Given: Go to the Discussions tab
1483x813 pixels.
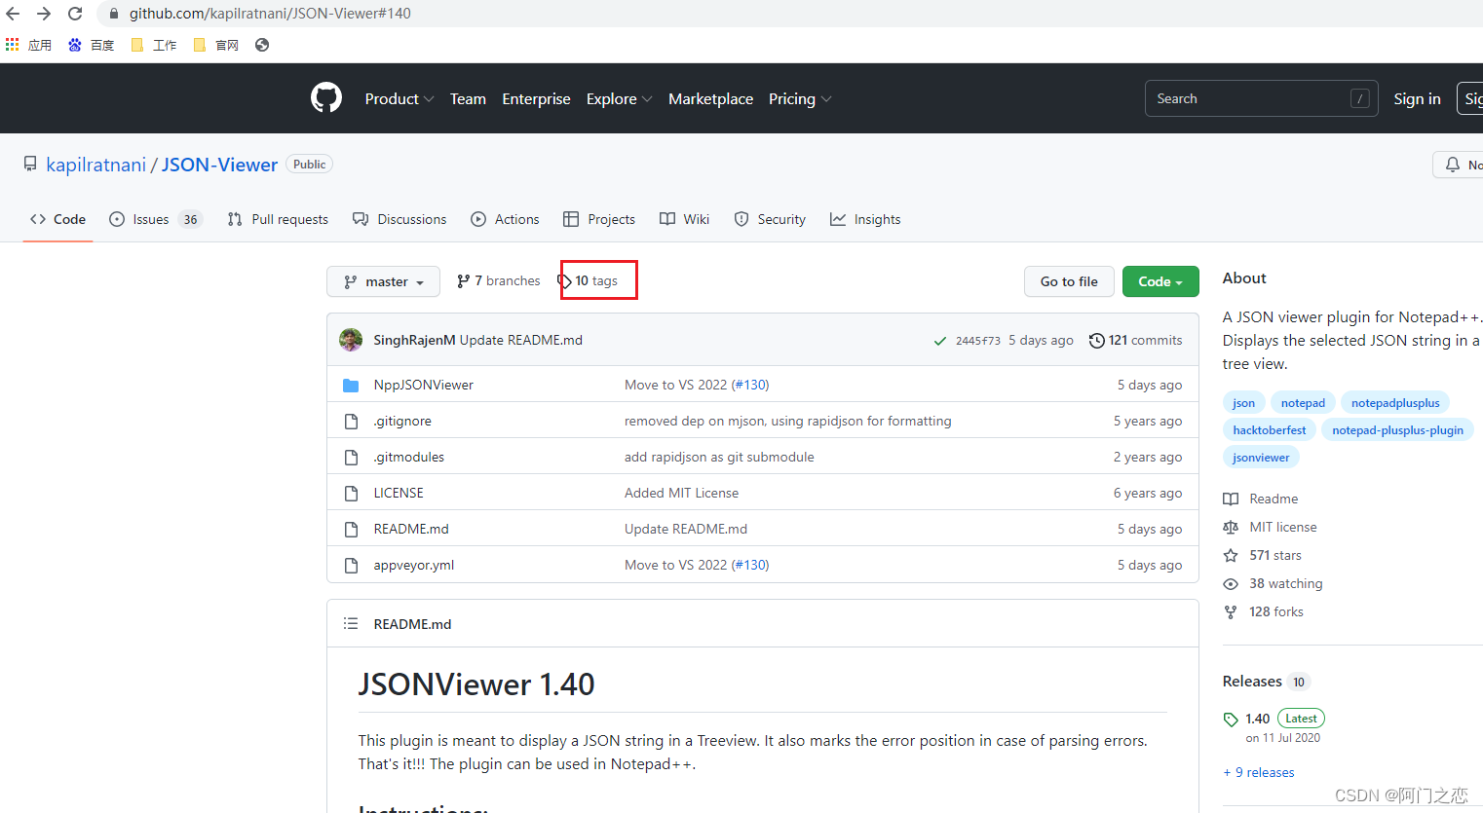Looking at the screenshot, I should click(399, 219).
